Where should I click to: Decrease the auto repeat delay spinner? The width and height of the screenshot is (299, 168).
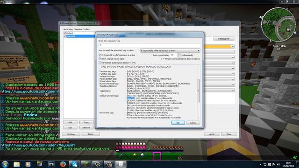click(x=178, y=56)
